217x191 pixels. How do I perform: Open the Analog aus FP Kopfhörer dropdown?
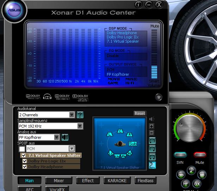(39, 137)
